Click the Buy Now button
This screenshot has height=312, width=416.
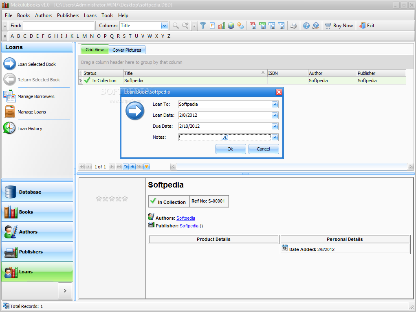tap(339, 26)
